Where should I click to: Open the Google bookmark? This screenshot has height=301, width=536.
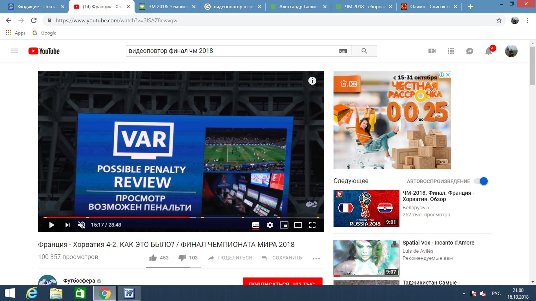(44, 33)
